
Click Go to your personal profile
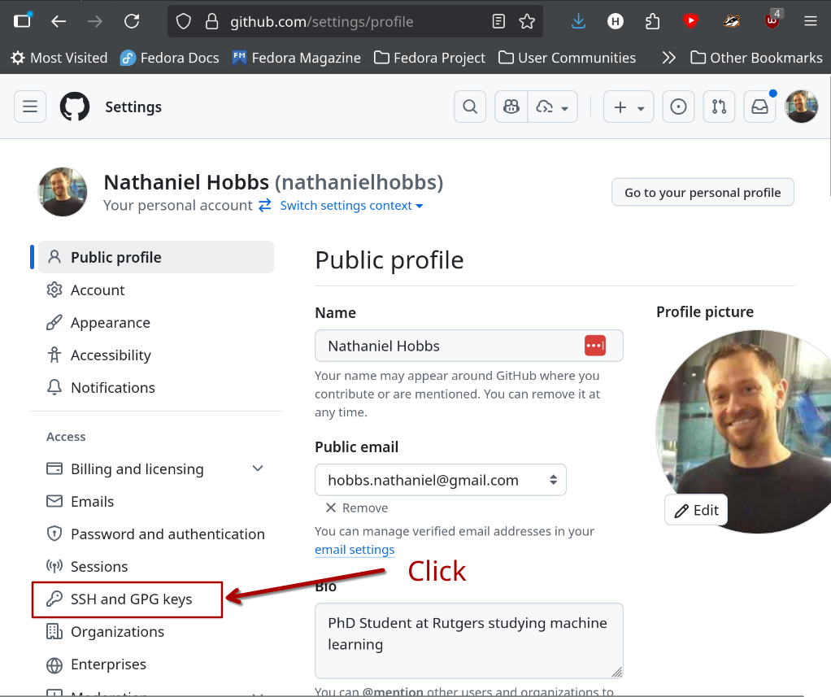[702, 192]
